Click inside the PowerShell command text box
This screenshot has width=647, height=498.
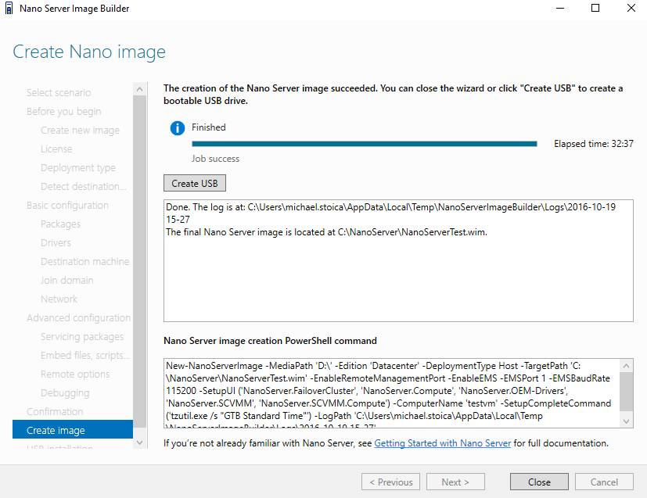[x=392, y=393]
